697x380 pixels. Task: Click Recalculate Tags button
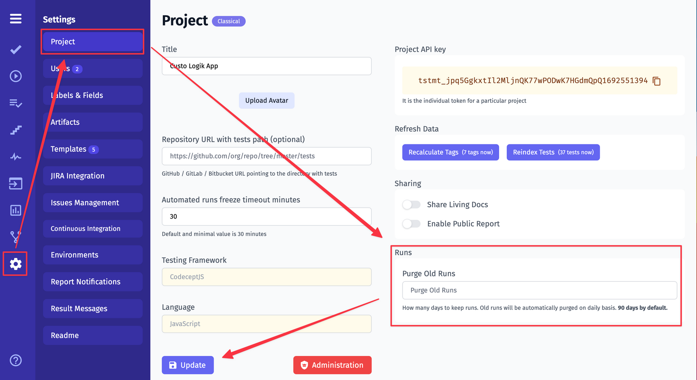[450, 152]
